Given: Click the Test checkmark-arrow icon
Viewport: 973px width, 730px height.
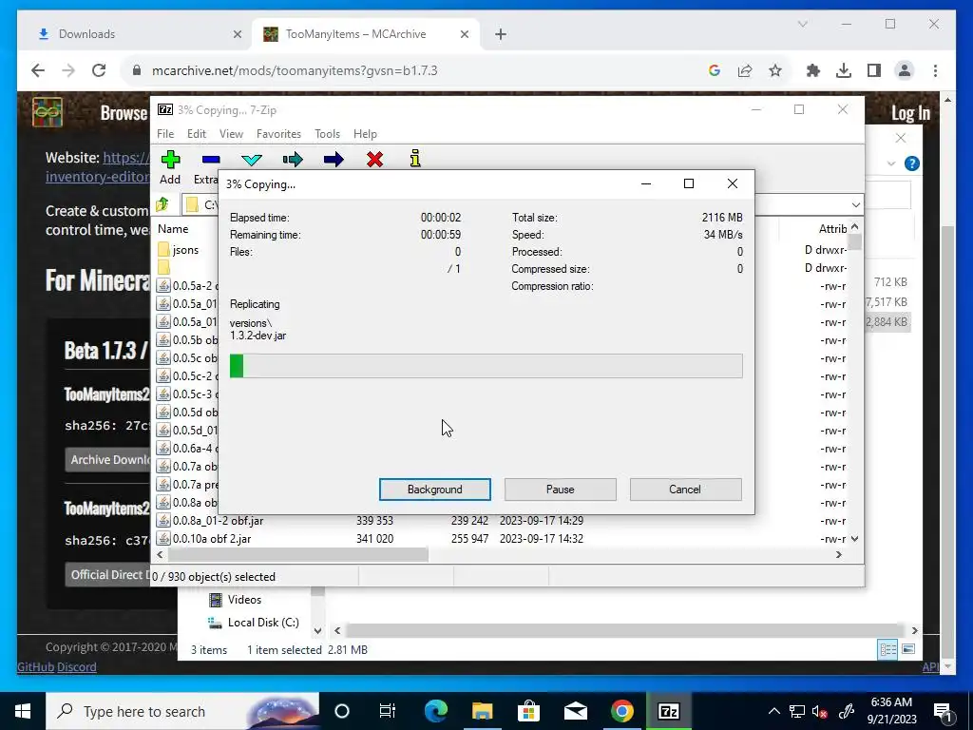Looking at the screenshot, I should click(251, 160).
